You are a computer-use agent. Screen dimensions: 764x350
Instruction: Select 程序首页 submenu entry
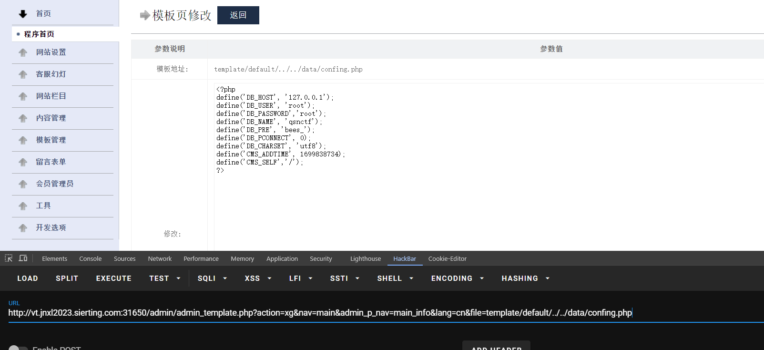pyautogui.click(x=39, y=34)
